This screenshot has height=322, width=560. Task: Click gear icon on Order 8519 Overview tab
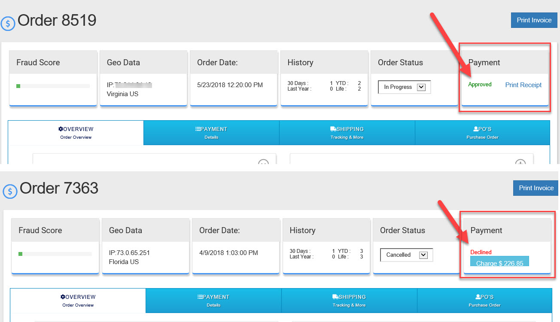coord(61,129)
